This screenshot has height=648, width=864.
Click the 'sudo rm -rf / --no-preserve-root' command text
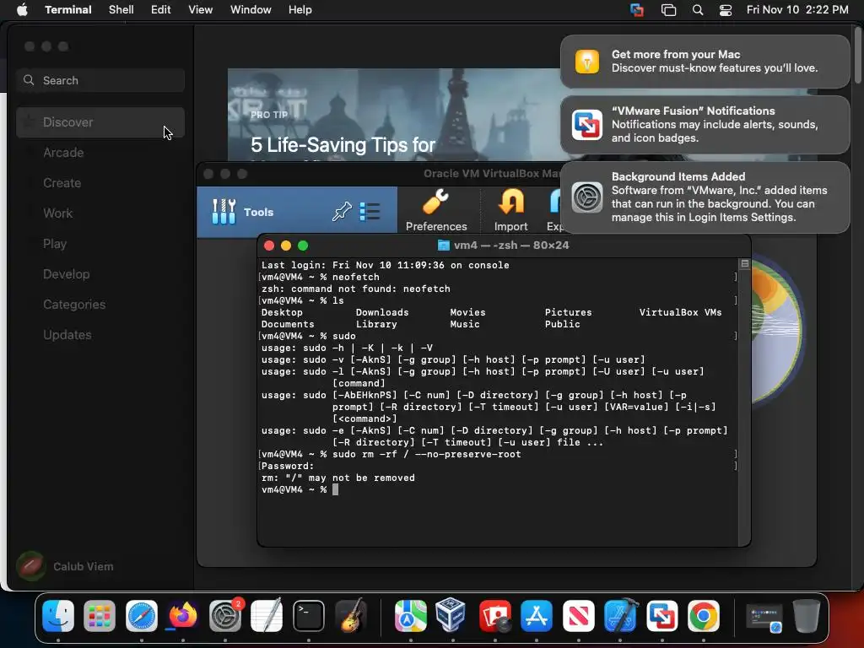click(426, 454)
